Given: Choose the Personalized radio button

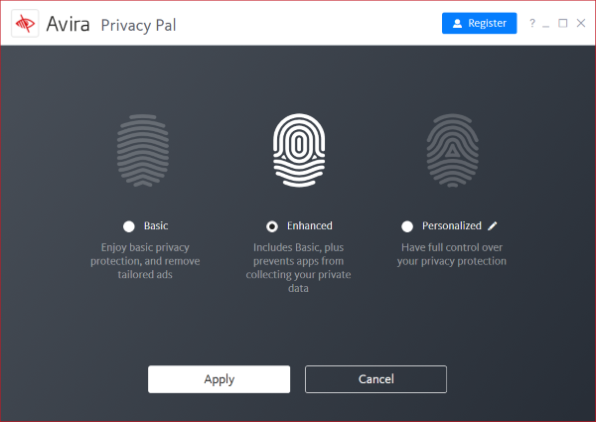Looking at the screenshot, I should click(x=407, y=226).
